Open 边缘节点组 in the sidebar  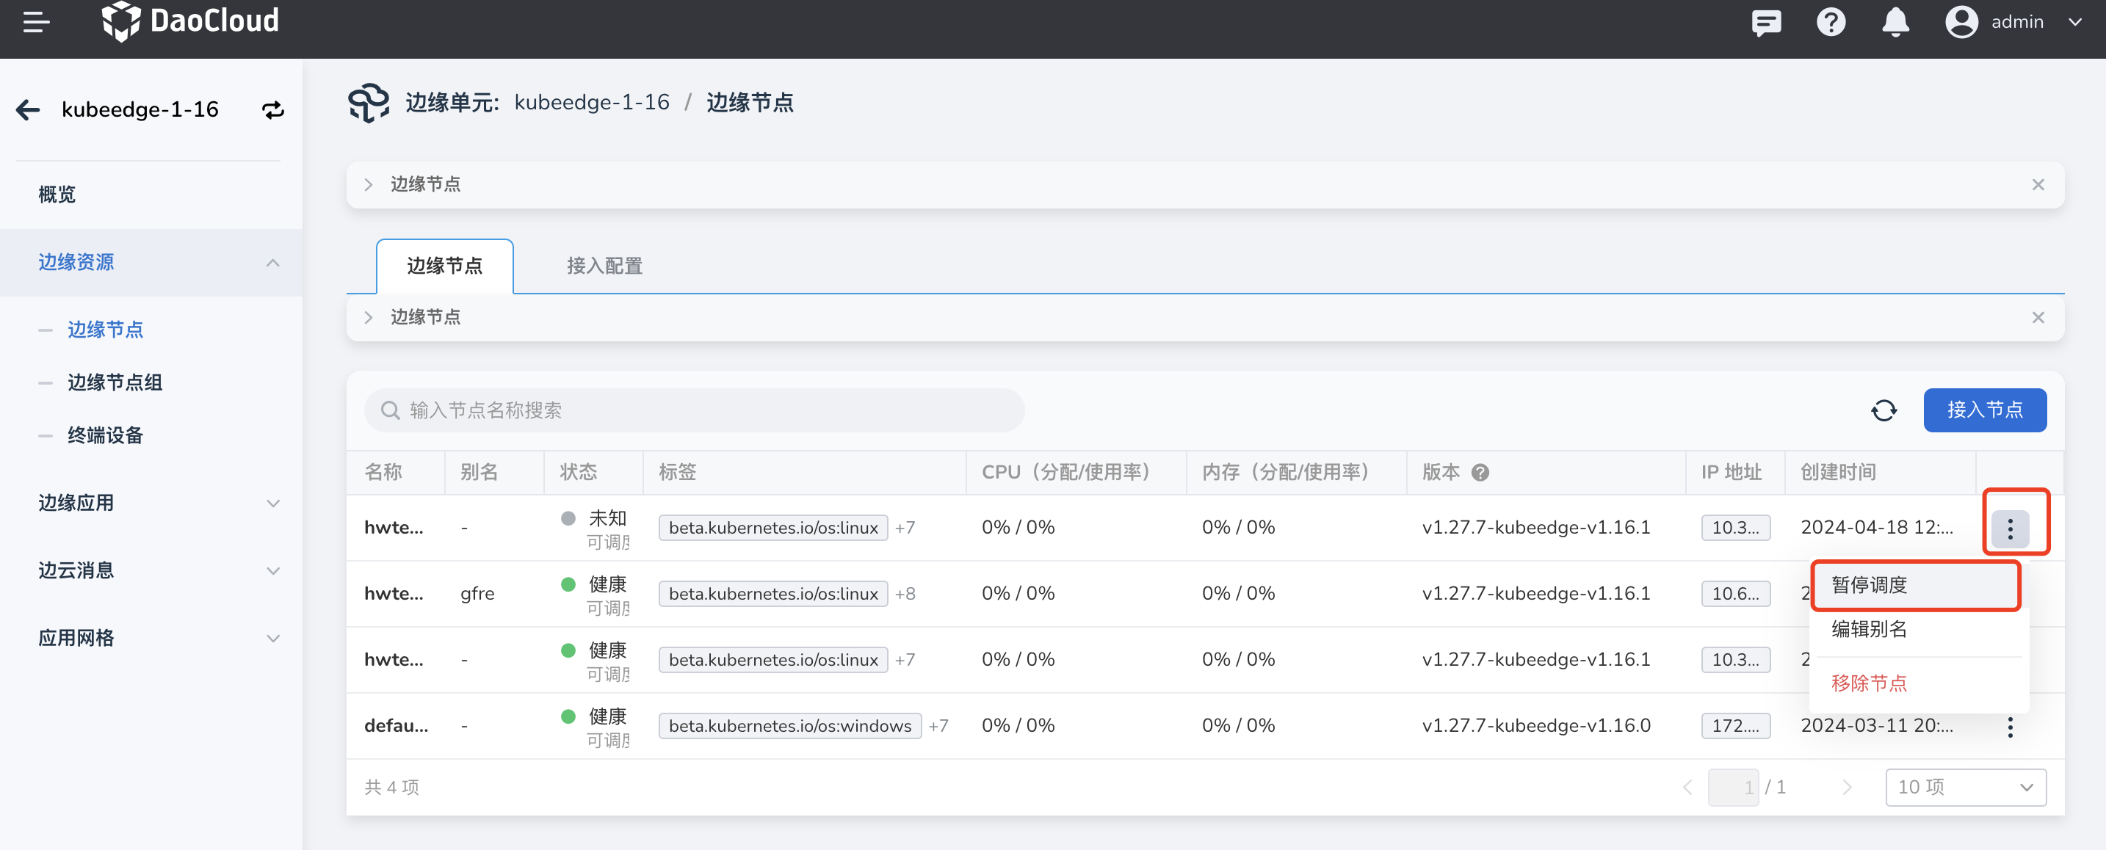click(x=115, y=382)
